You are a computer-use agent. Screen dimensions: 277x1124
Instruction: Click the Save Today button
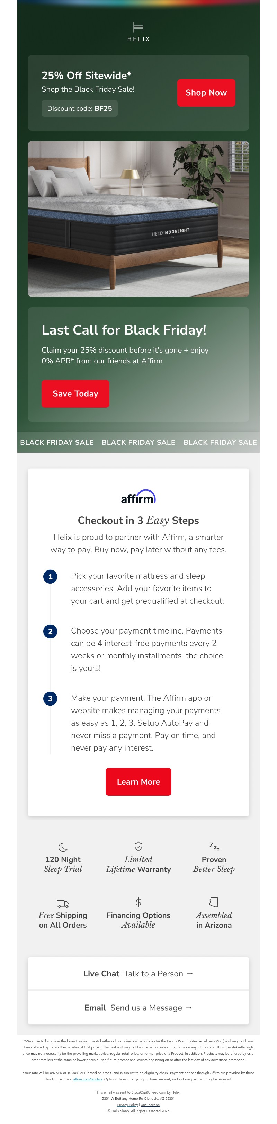(75, 393)
